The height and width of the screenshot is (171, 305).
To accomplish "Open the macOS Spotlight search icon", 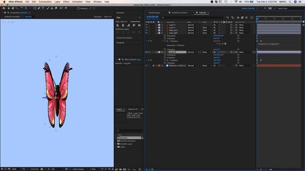I will pyautogui.click(x=290, y=2).
